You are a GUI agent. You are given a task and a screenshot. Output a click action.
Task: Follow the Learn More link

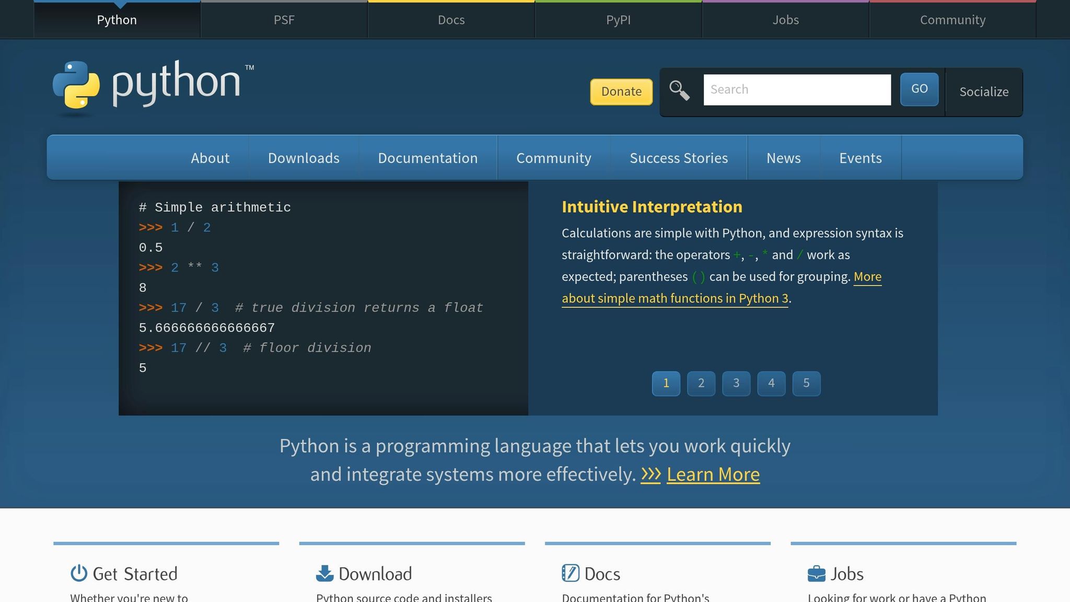pos(713,474)
